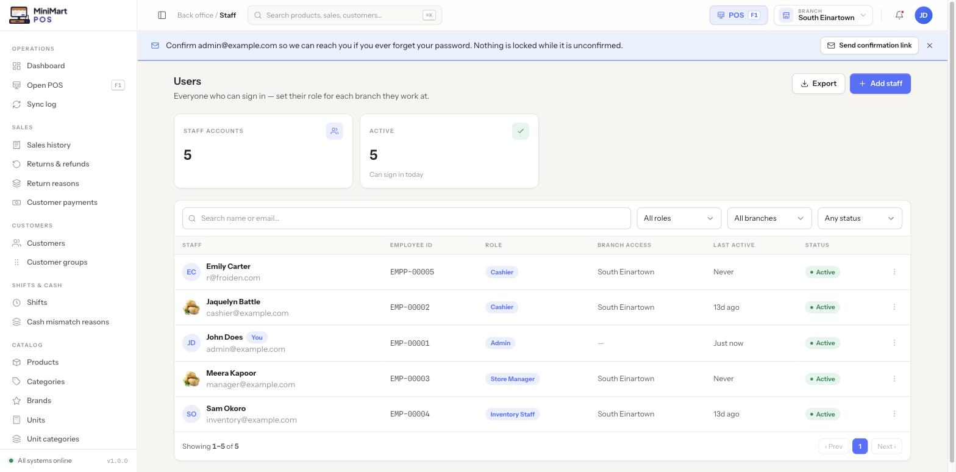Click the Last Active column header
This screenshot has width=956, height=472.
734,245
